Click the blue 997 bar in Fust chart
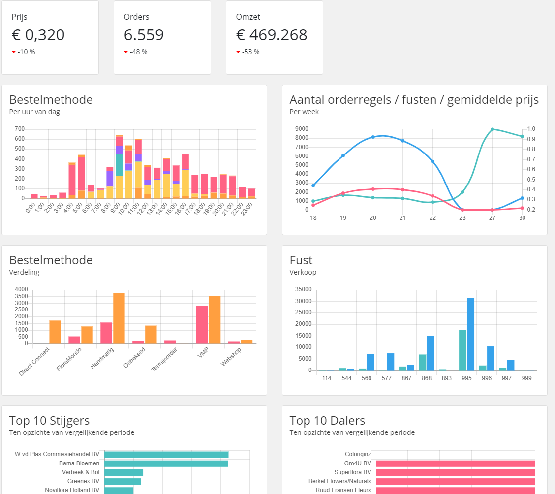 click(511, 365)
